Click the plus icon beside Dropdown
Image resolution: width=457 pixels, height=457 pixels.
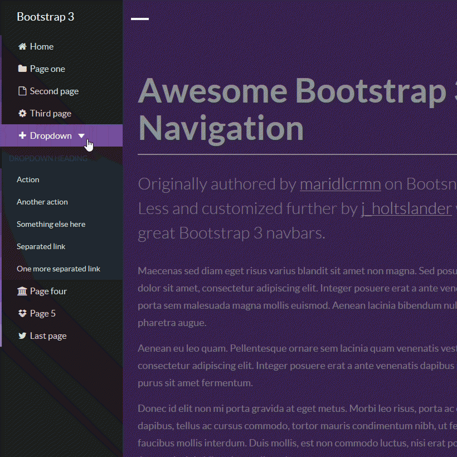coord(22,136)
